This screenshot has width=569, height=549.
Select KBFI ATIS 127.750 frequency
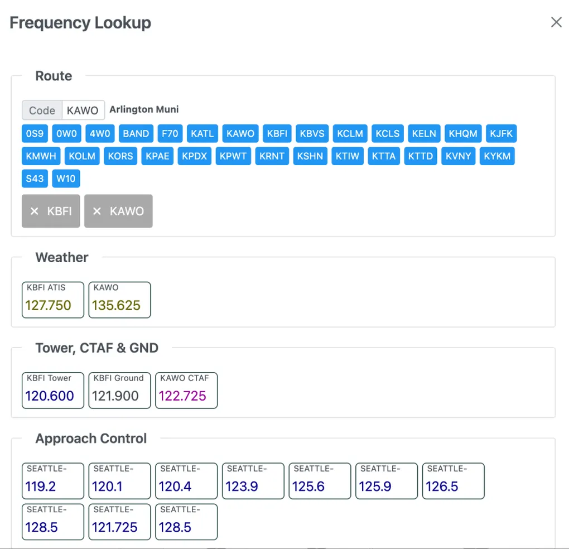coord(52,300)
